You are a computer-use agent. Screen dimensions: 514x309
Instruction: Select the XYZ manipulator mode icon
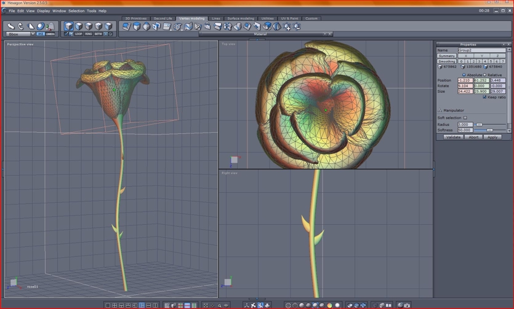[x=40, y=34]
